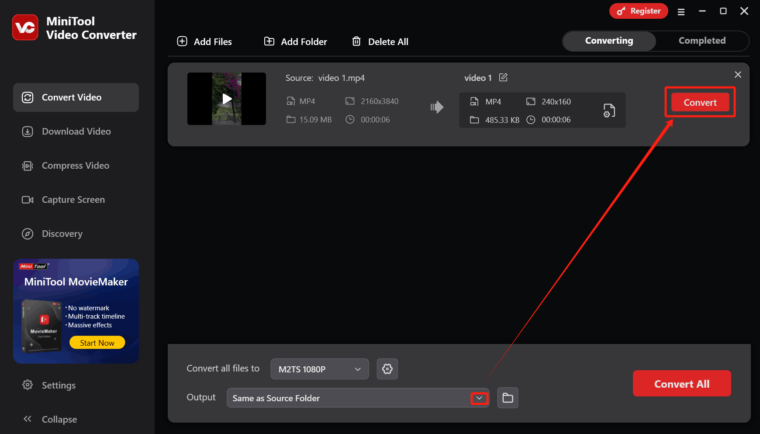Open the Compress Video tool
This screenshot has height=434, width=760.
pos(76,166)
